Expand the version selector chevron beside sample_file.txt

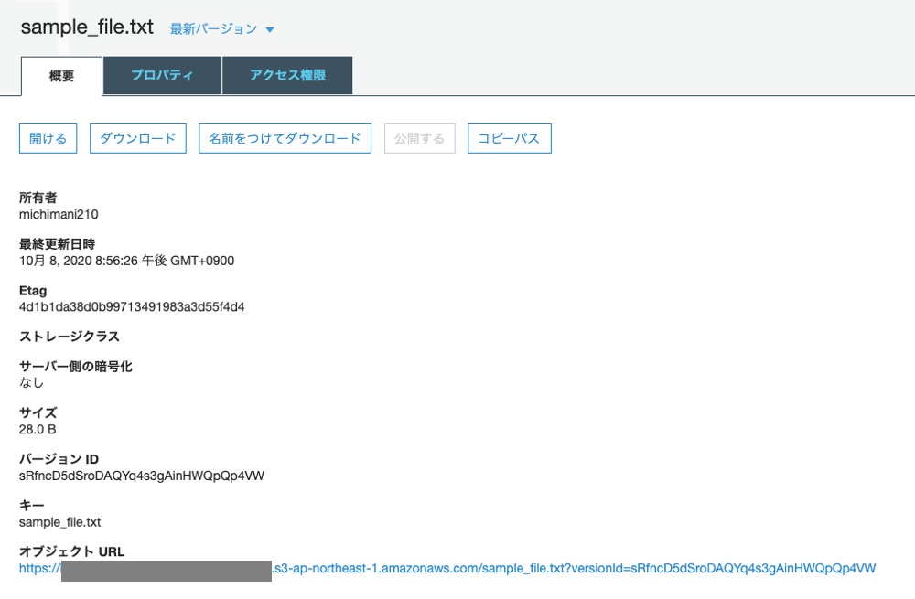click(268, 28)
